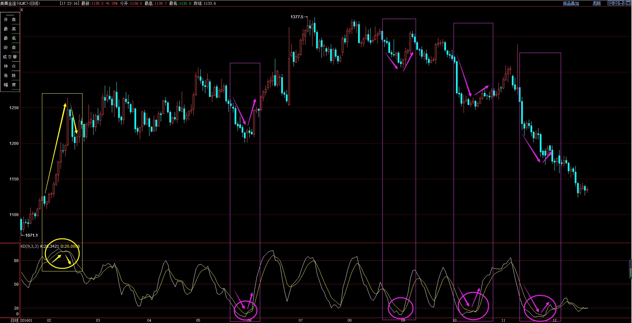Open the 周期 period link
The image size is (632, 323).
pyautogui.click(x=597, y=3)
